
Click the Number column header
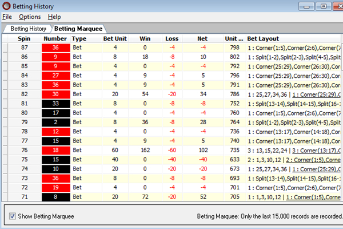(x=55, y=38)
